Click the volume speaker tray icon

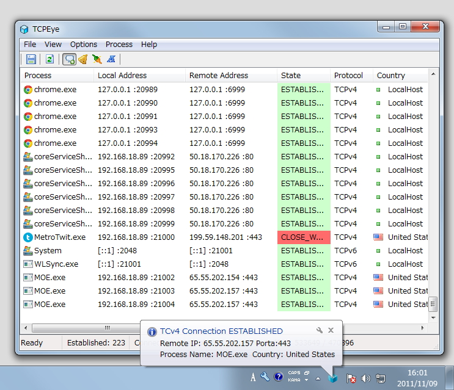(x=365, y=378)
